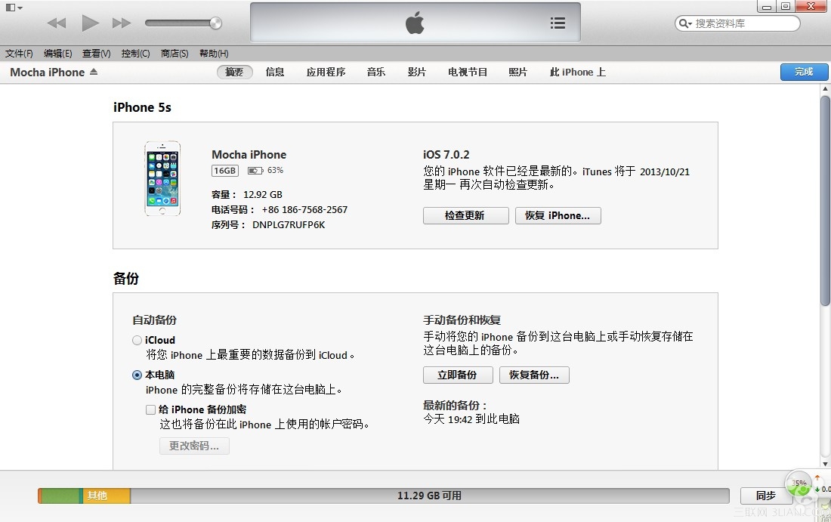Click the vertical scrollbar thumb
Screen dimensions: 831x522
point(825,201)
